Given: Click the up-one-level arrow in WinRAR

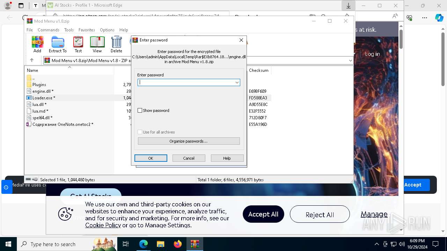Looking at the screenshot, I should click(x=31, y=60).
